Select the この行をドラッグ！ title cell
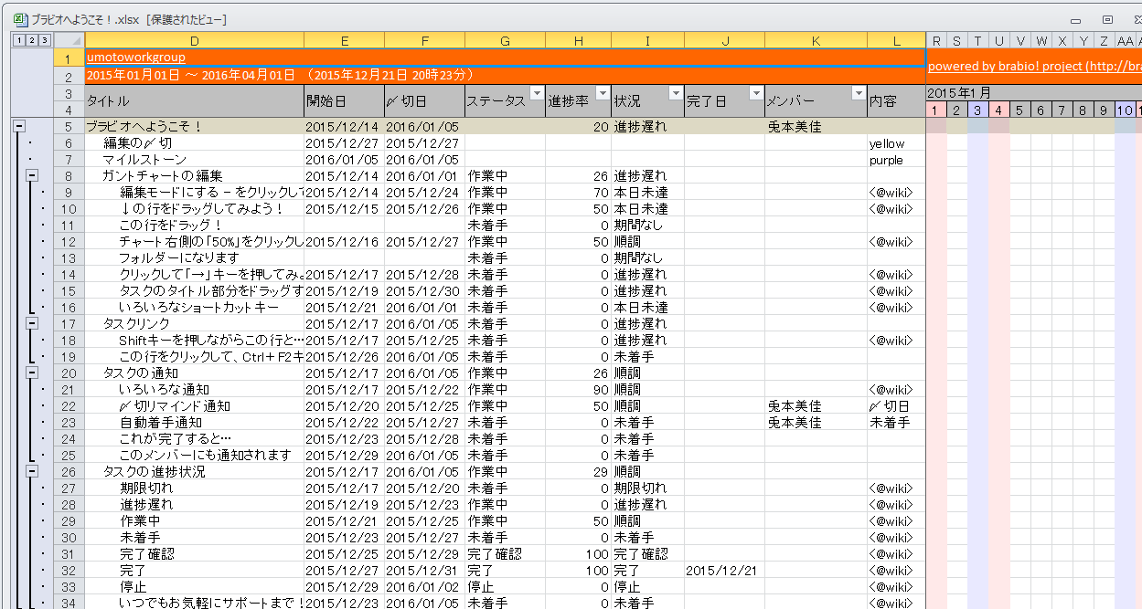 [x=195, y=226]
